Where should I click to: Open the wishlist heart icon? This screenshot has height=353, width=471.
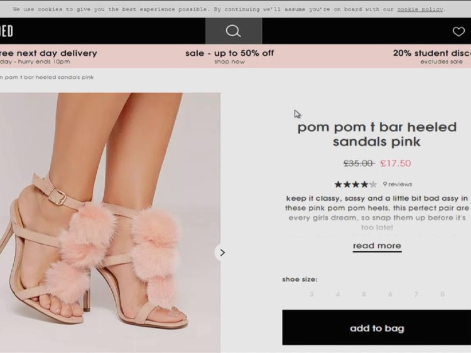(459, 31)
